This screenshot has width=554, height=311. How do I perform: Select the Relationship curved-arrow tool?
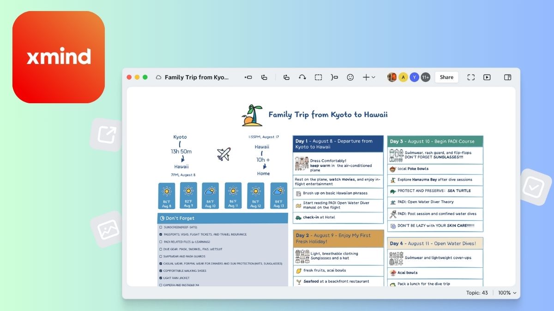click(302, 77)
